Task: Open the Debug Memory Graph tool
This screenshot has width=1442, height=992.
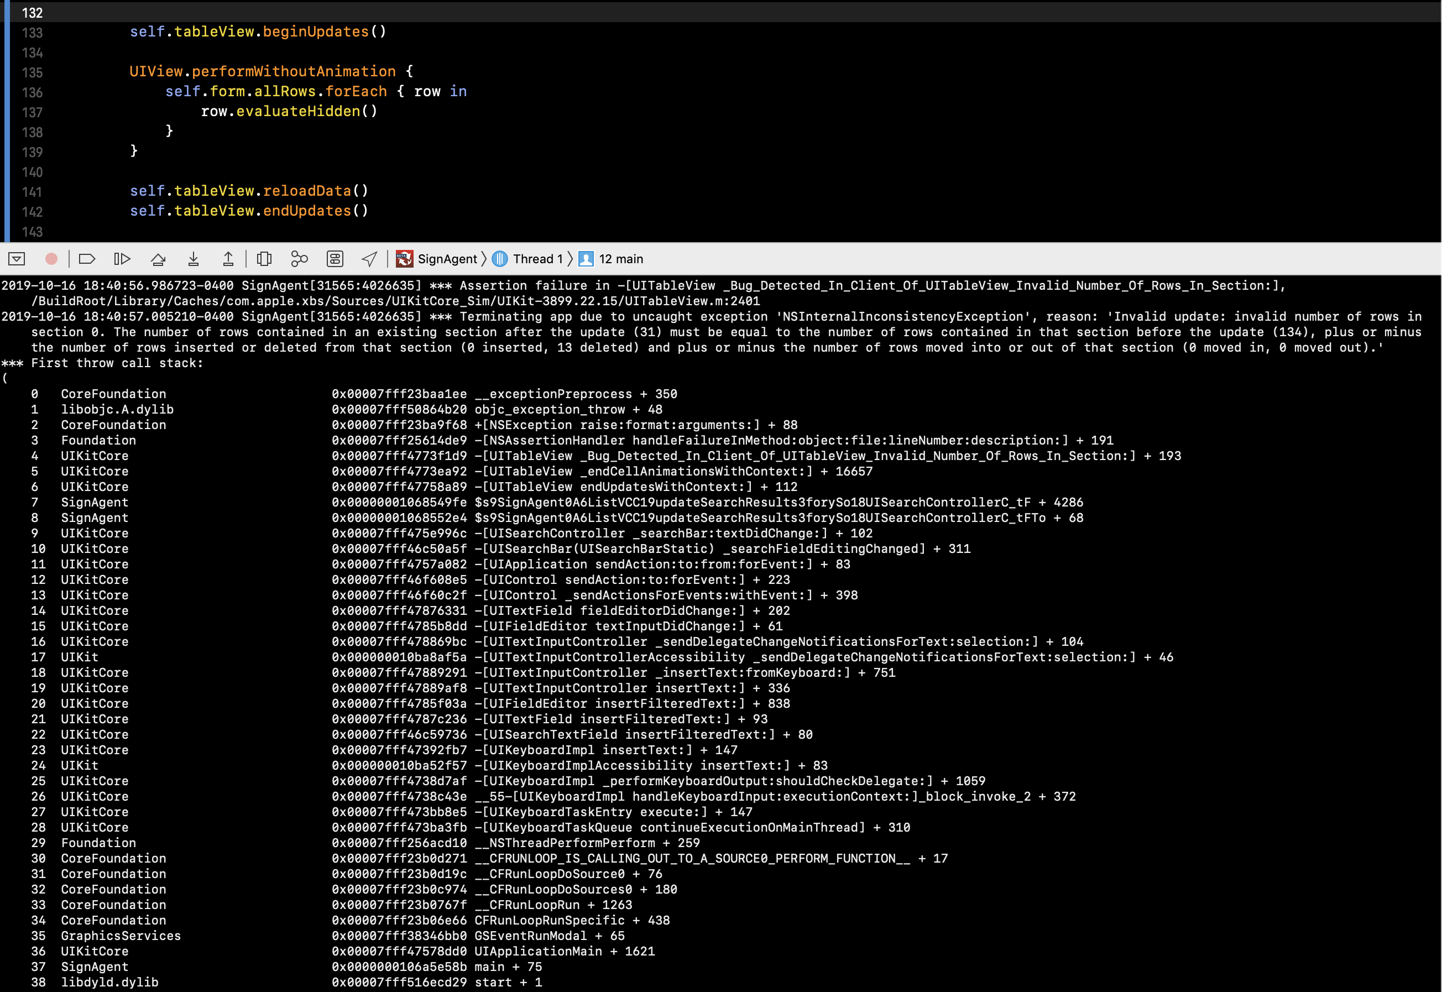Action: (x=299, y=259)
